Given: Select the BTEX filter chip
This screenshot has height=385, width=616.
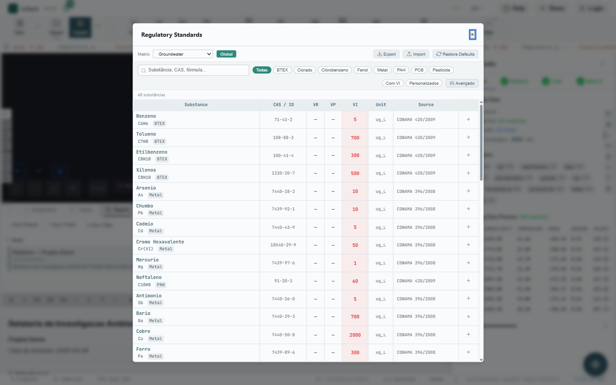Looking at the screenshot, I should tap(282, 70).
